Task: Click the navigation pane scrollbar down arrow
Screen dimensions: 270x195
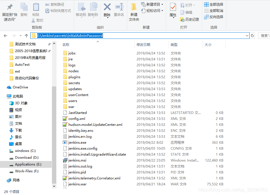Action: click(x=54, y=186)
